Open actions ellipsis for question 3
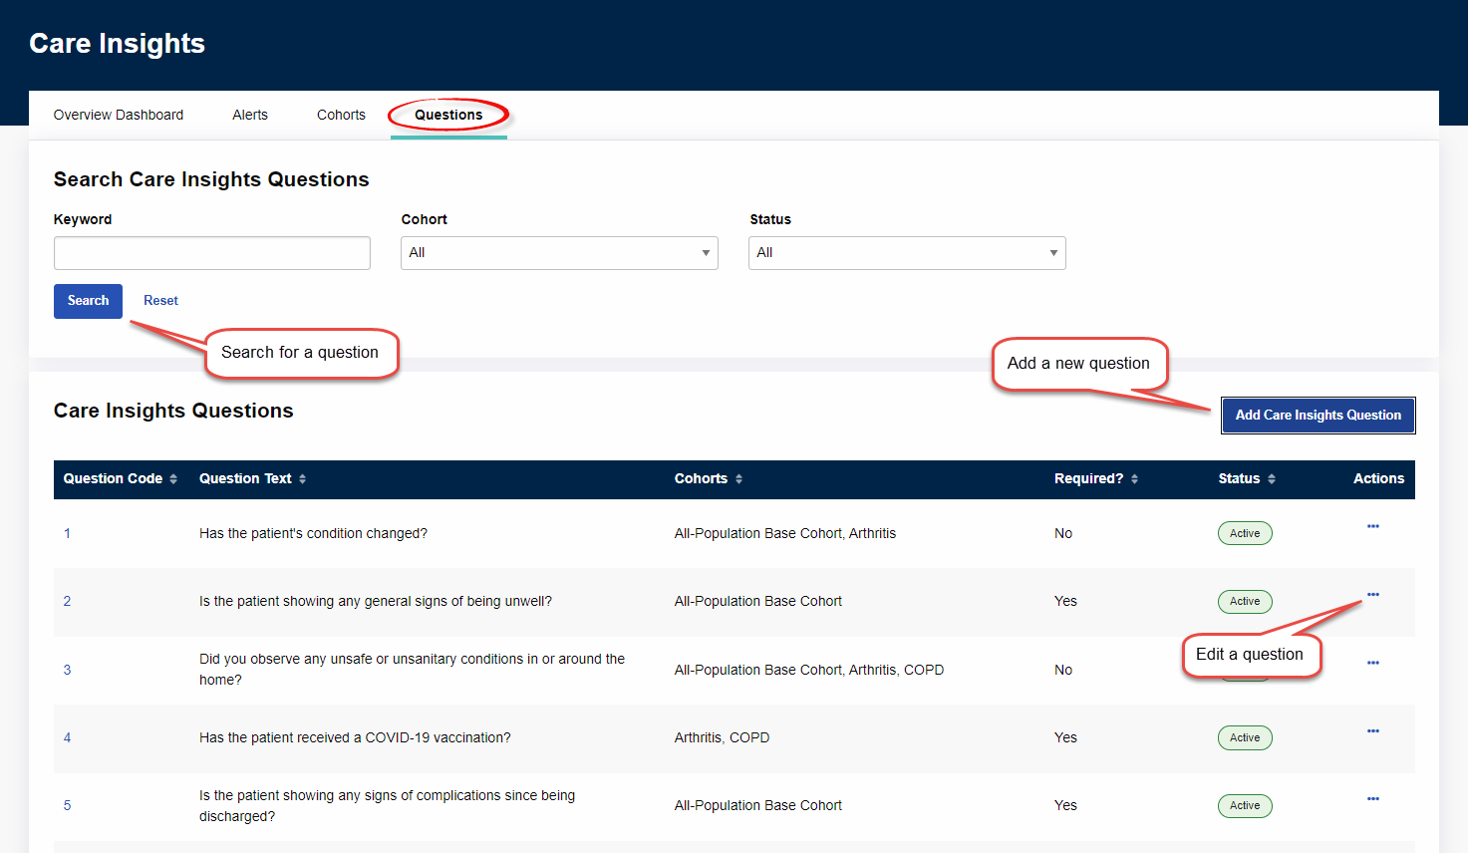1468x853 pixels. [x=1372, y=663]
